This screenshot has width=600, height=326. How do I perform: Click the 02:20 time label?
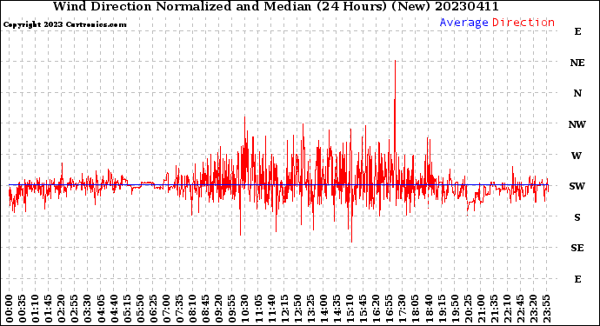[x=62, y=309]
